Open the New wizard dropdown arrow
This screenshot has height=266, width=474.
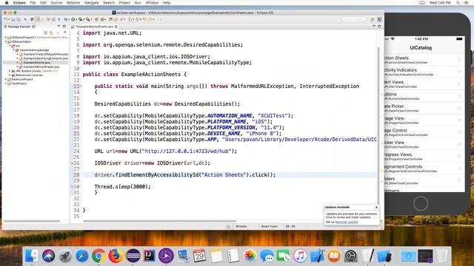[x=9, y=19]
